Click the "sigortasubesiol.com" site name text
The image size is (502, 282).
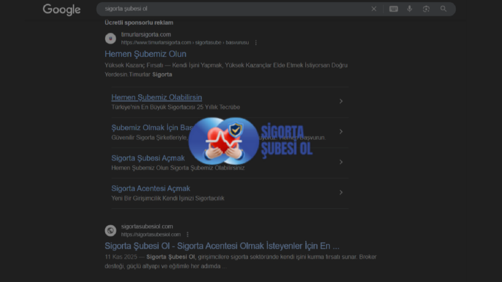point(147,226)
